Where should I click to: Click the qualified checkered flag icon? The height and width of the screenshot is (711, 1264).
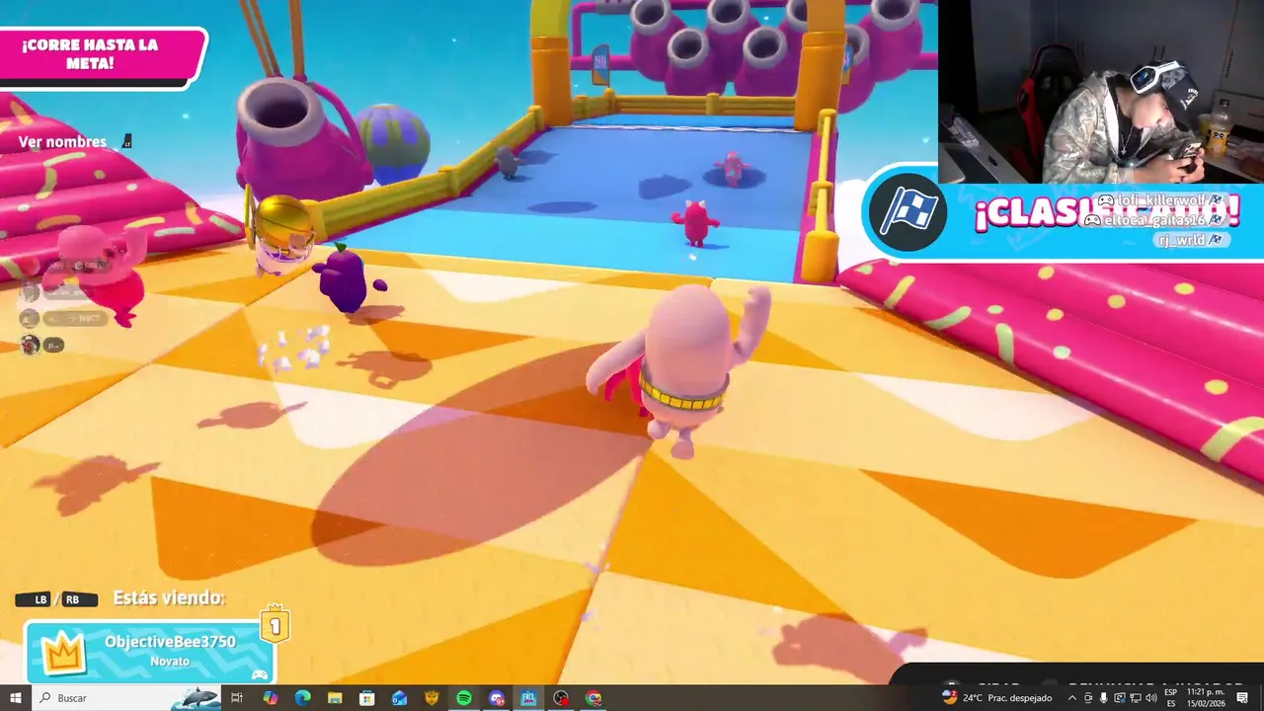coord(906,211)
